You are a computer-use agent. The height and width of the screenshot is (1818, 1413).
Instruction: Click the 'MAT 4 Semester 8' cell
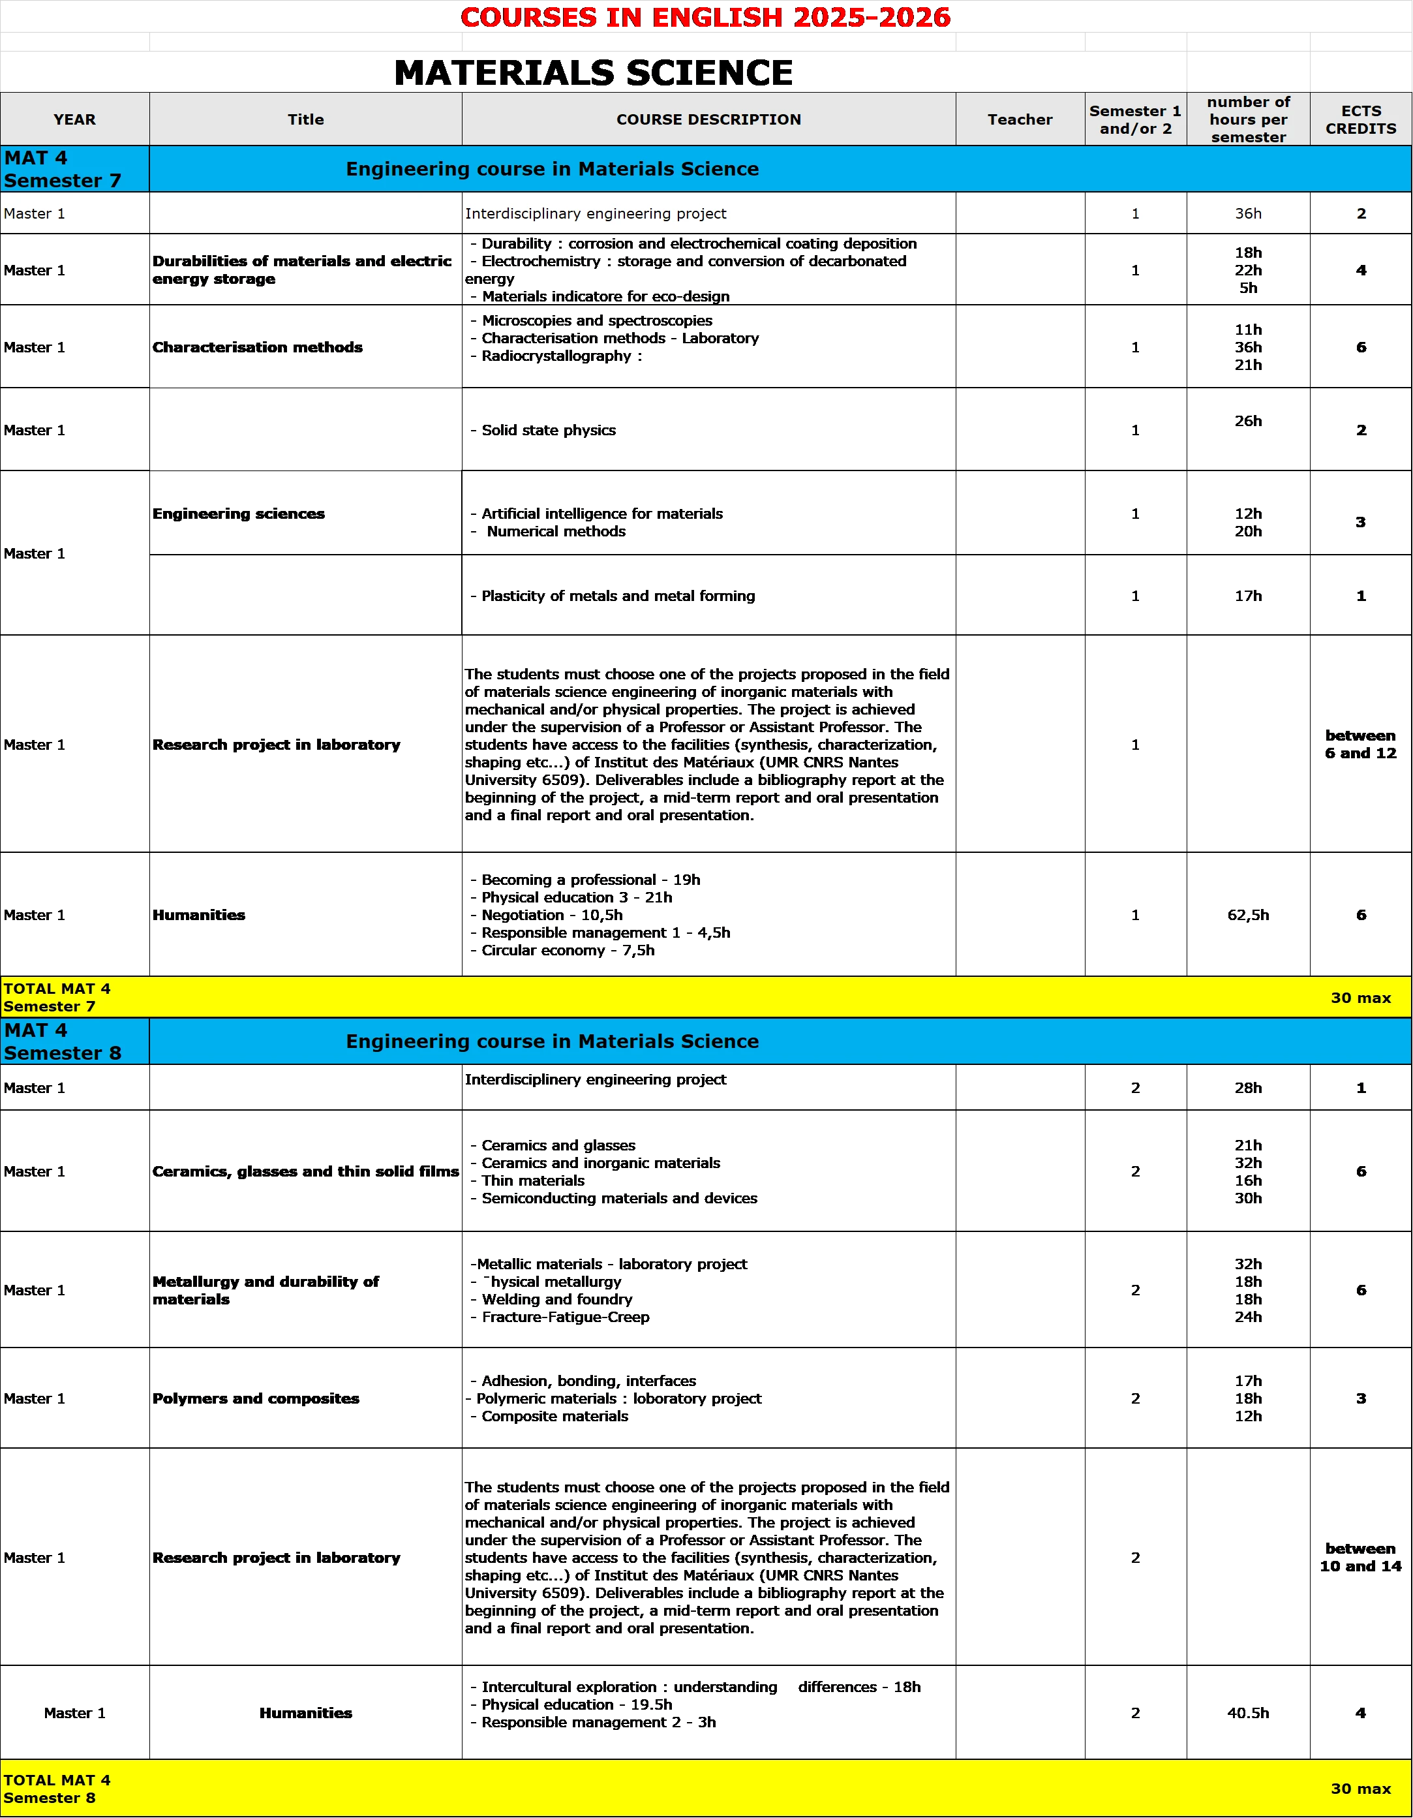point(63,1041)
